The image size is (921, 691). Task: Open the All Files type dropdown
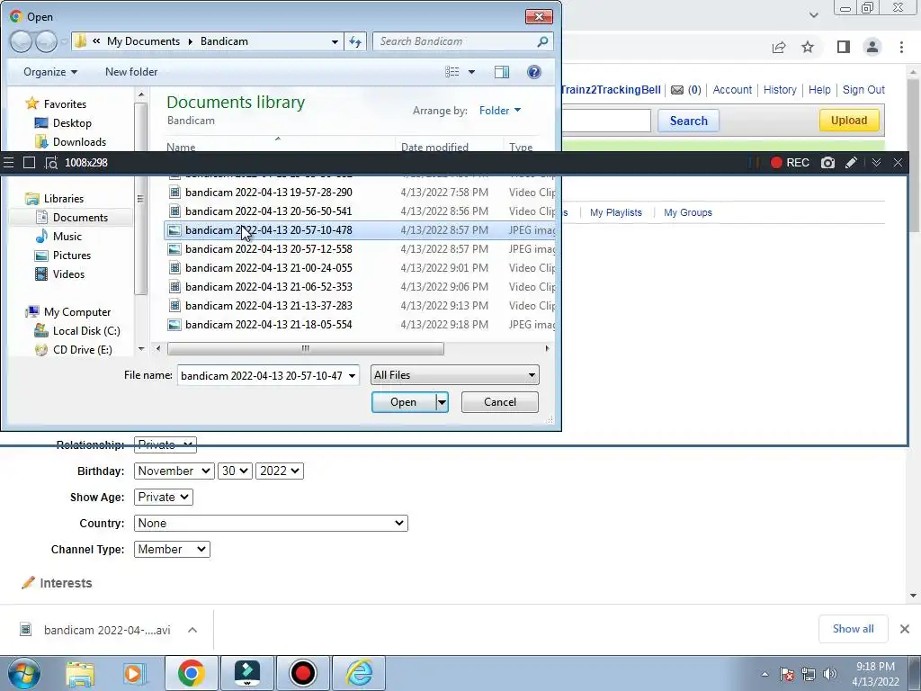coord(454,375)
